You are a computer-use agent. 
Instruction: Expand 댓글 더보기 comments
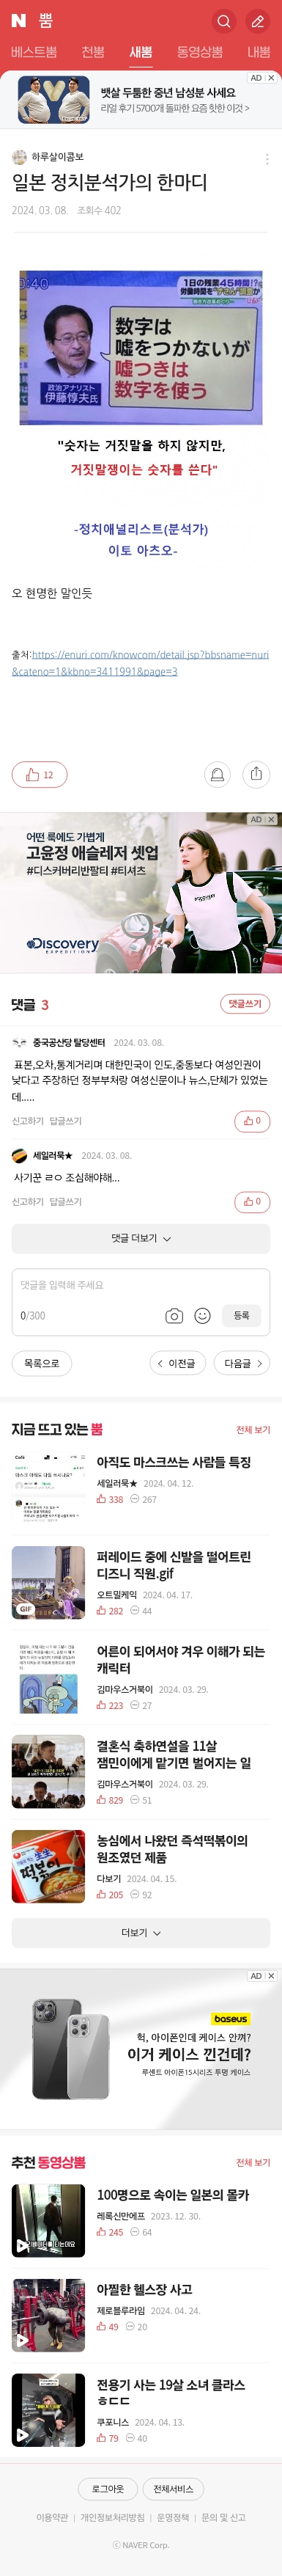(141, 1238)
